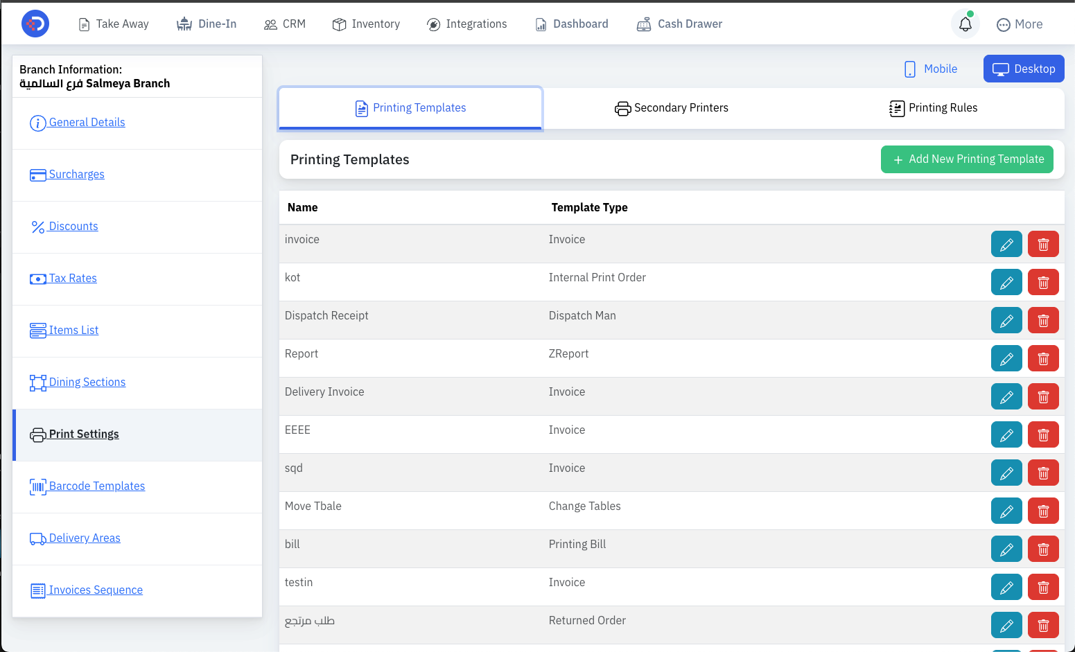The width and height of the screenshot is (1075, 652).
Task: Switch to Mobile view
Action: point(931,69)
